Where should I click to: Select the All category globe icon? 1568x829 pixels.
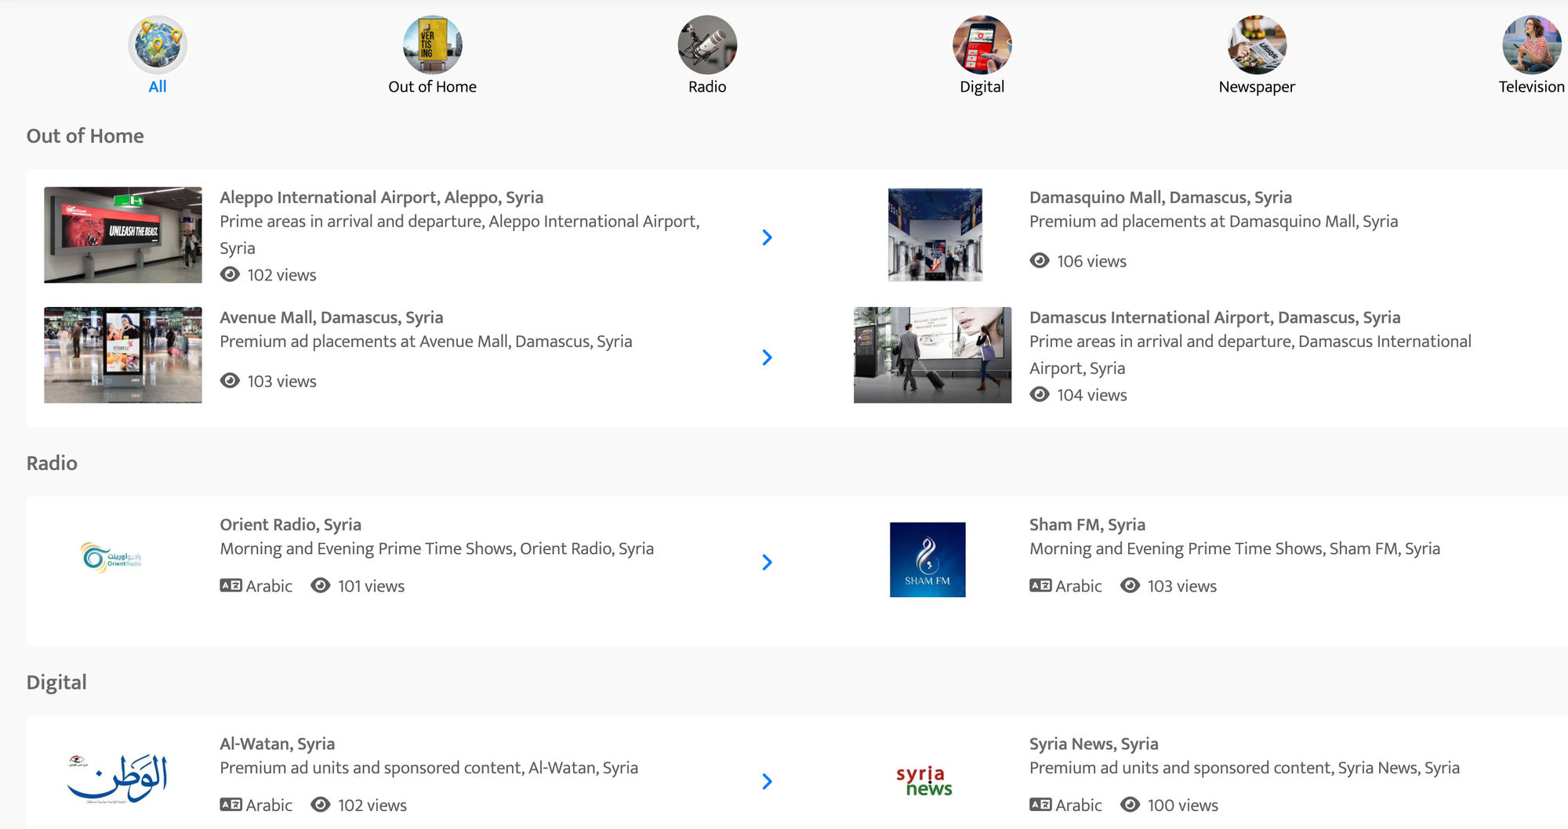pyautogui.click(x=158, y=45)
